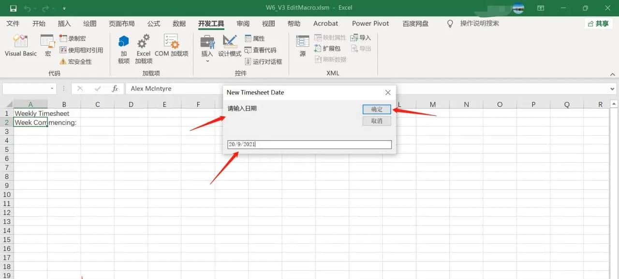Open the Visual Basic editor
Viewport: 619px width, 279px height.
pyautogui.click(x=20, y=46)
